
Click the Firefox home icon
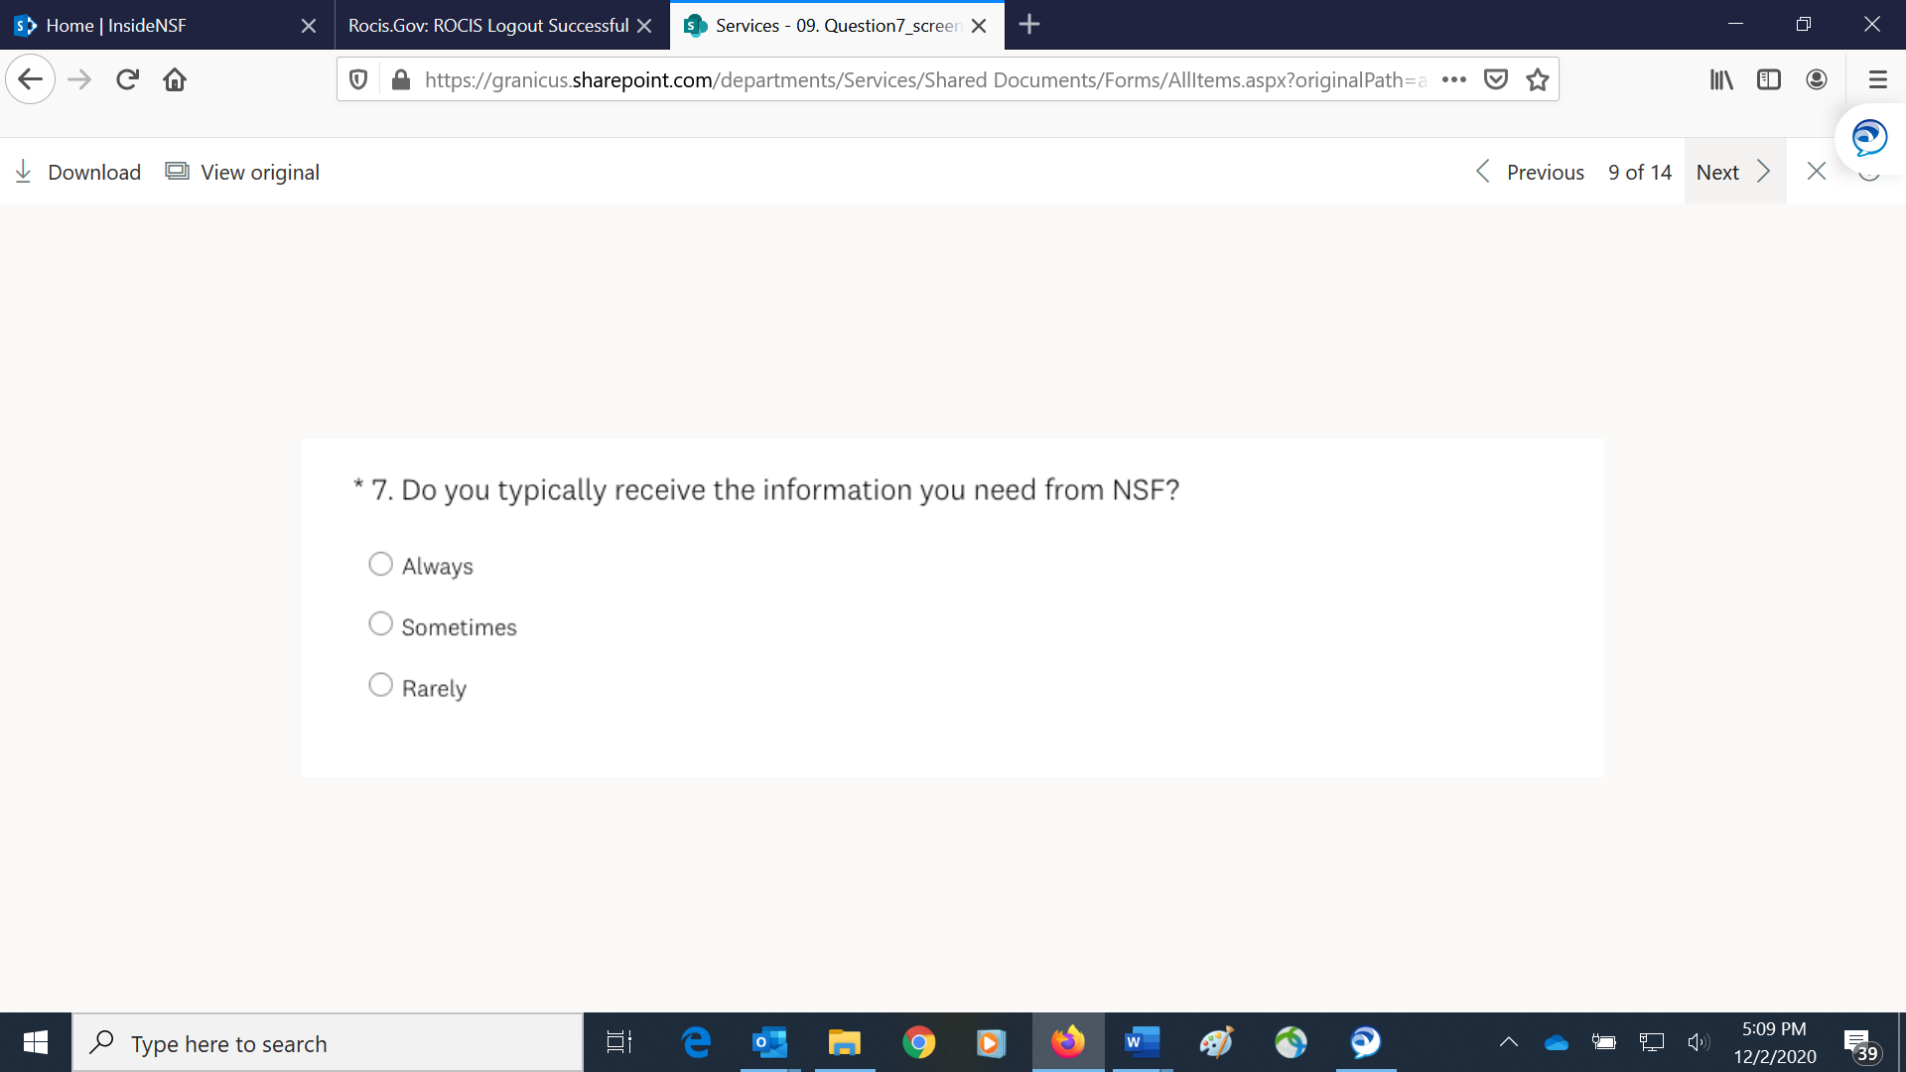(x=175, y=79)
